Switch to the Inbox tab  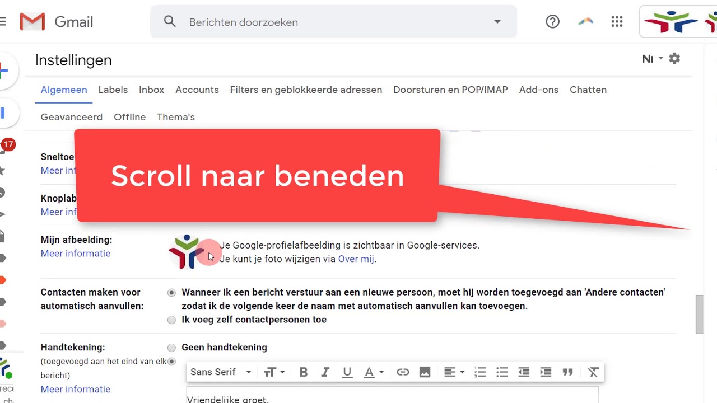coord(151,90)
